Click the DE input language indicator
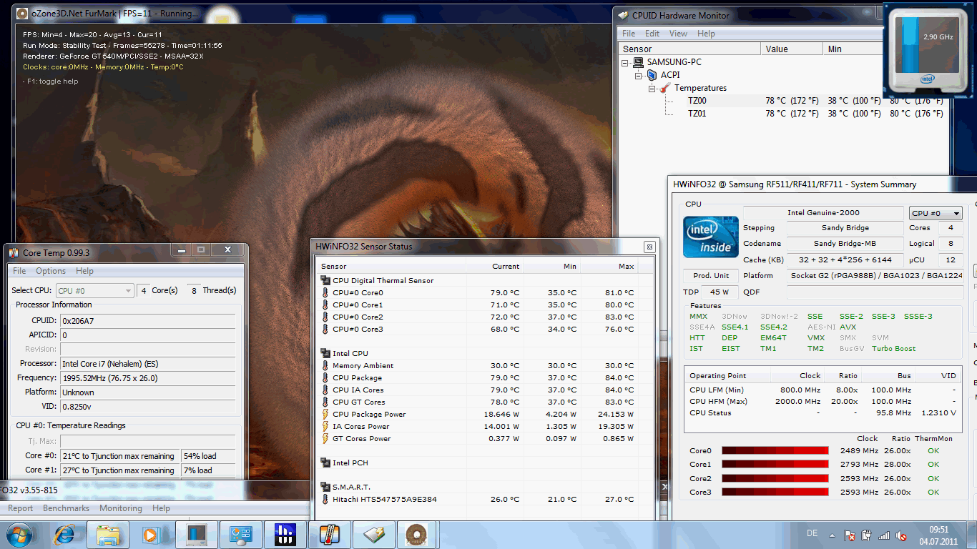This screenshot has height=549, width=977. coord(812,533)
